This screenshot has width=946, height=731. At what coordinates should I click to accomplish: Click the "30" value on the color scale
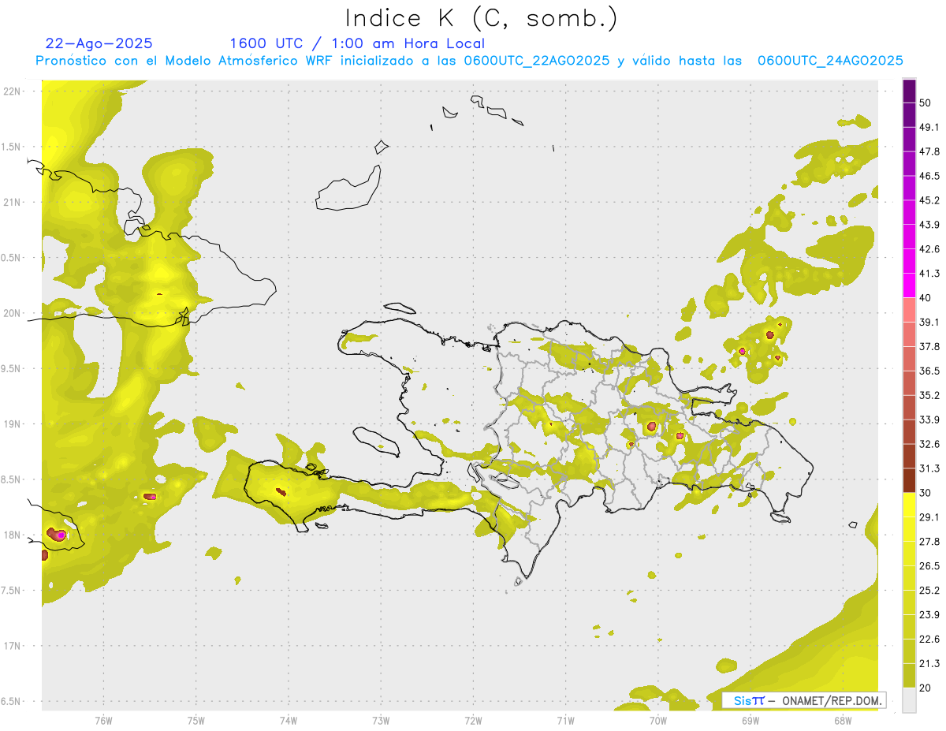(926, 493)
